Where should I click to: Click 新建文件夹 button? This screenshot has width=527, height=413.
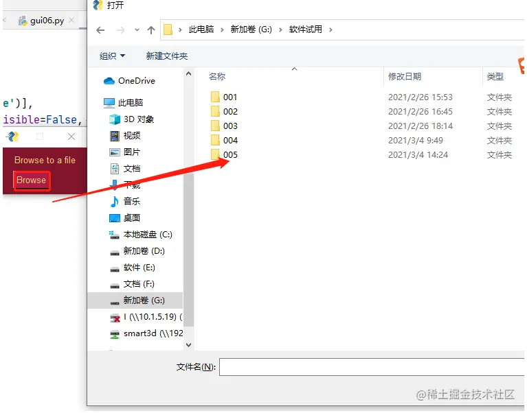[x=167, y=56]
